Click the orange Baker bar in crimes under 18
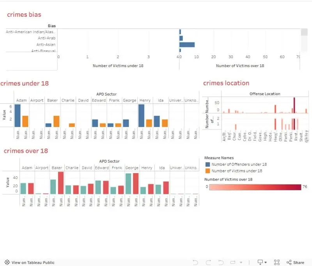Image resolution: width=312 pixels, height=266 pixels. (57, 121)
